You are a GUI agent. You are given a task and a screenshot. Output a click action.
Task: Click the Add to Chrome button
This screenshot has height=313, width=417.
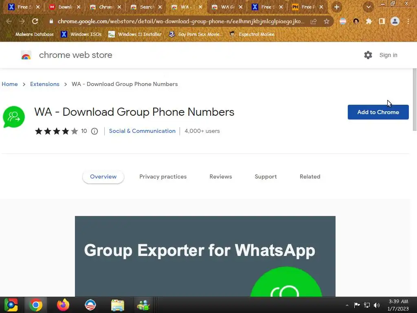coord(378,112)
